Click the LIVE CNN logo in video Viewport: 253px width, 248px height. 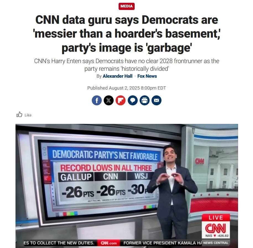point(216,226)
